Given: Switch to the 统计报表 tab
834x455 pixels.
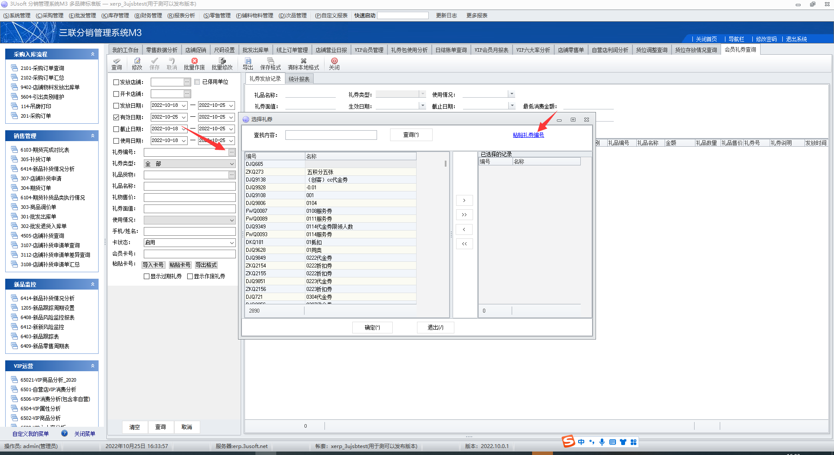Looking at the screenshot, I should coord(299,79).
